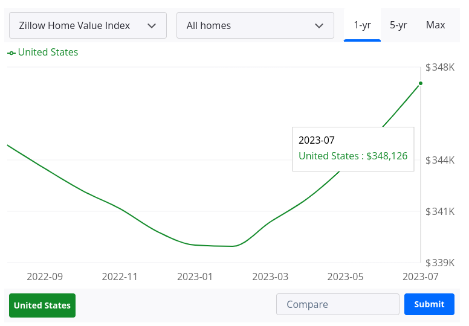Focus the Compare input field
This screenshot has width=469, height=326.
click(337, 304)
